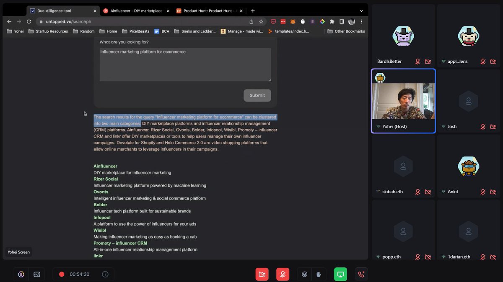Close the Ainfluencer browser tab
Viewport: 503px width, 282px height.
point(168,11)
